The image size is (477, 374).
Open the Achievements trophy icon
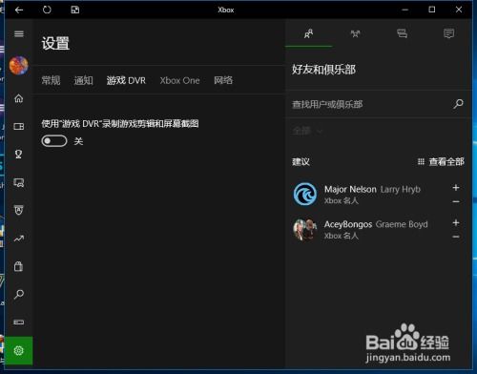pos(19,155)
